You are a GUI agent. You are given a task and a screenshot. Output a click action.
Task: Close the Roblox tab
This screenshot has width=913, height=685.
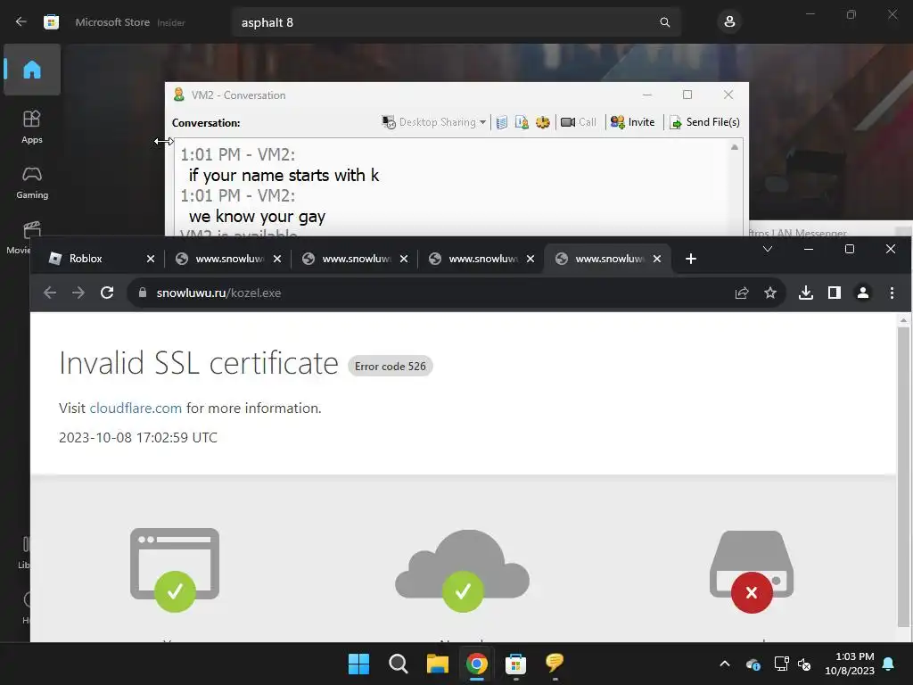coord(150,259)
